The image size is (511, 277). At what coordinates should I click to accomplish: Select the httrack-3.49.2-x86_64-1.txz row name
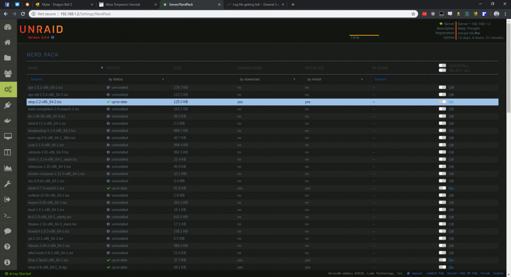(49, 246)
